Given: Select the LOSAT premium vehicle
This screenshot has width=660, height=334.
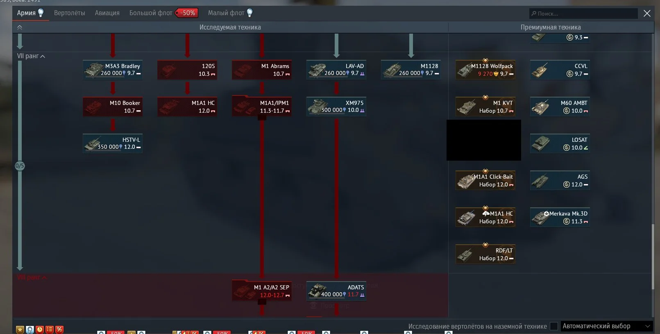Looking at the screenshot, I should (560, 143).
